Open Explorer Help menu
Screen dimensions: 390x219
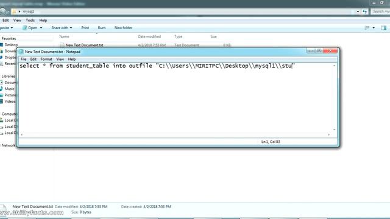click(x=43, y=20)
